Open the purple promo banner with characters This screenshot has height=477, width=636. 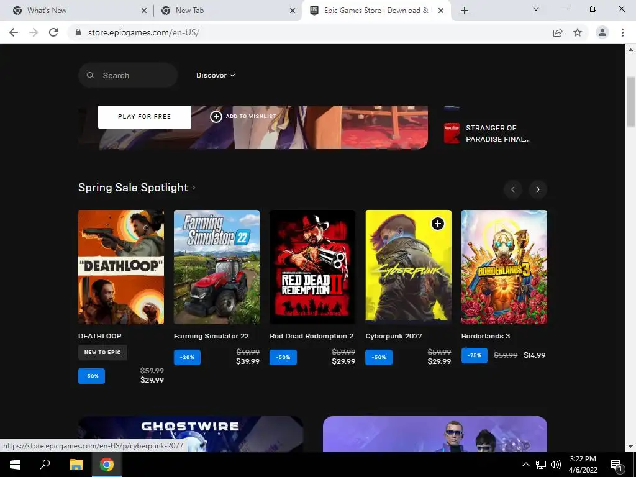[x=435, y=434]
